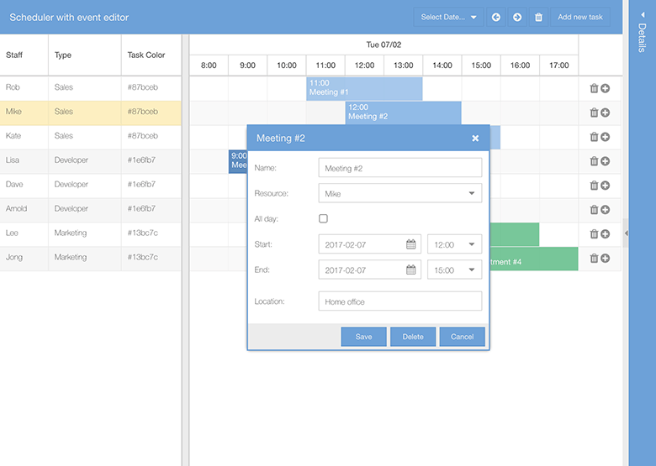The height and width of the screenshot is (466, 656).
Task: Open calendar picker for Start date
Action: pyautogui.click(x=410, y=244)
